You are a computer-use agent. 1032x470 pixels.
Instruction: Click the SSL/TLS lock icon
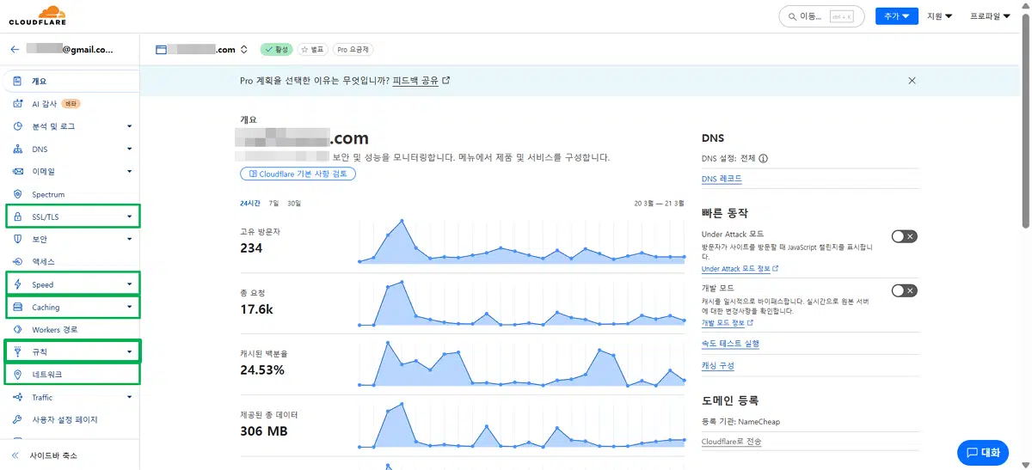pos(17,217)
